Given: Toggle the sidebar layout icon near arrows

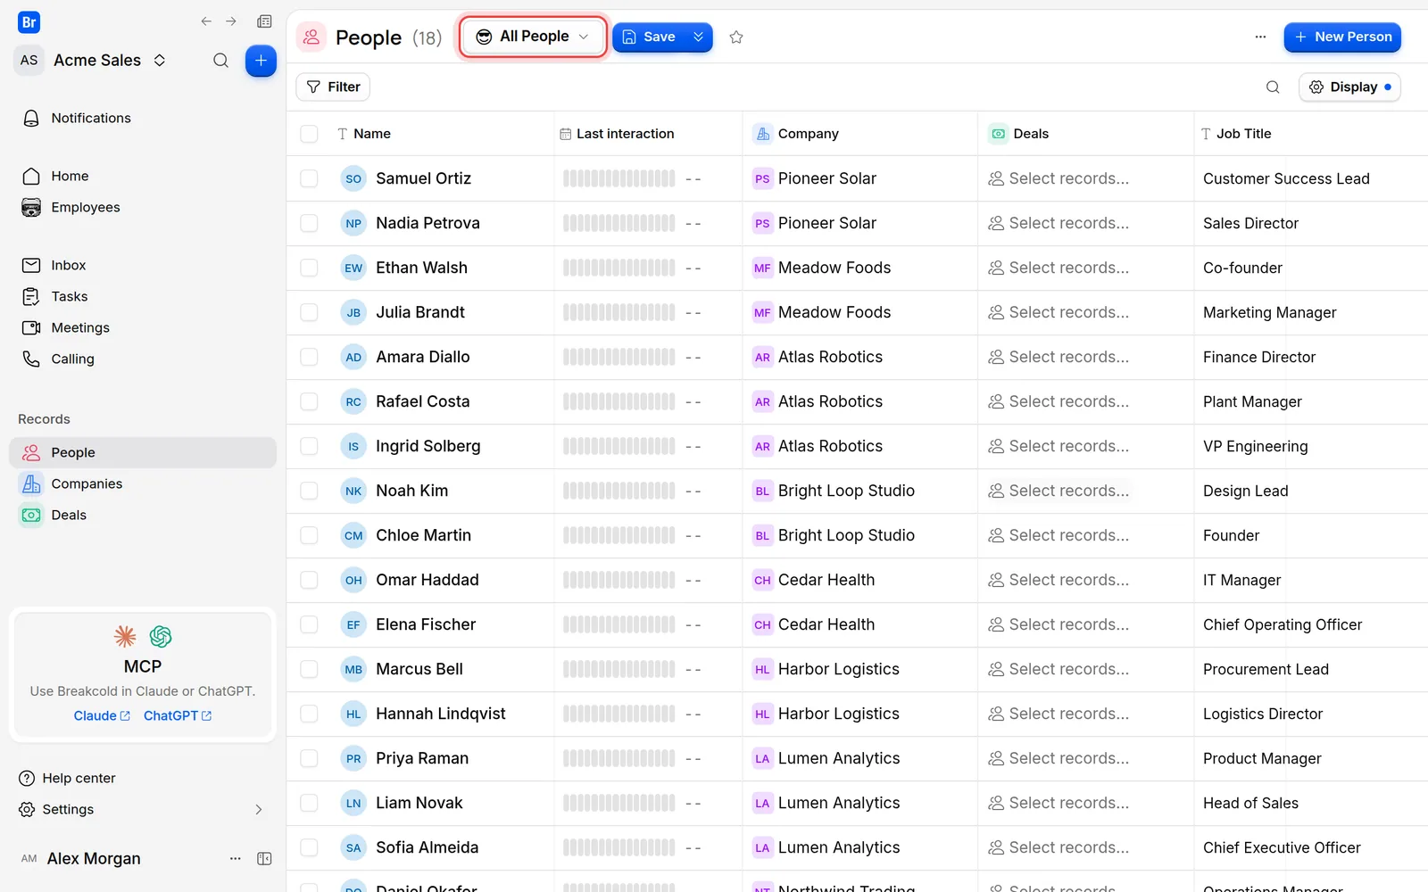Looking at the screenshot, I should 264,21.
